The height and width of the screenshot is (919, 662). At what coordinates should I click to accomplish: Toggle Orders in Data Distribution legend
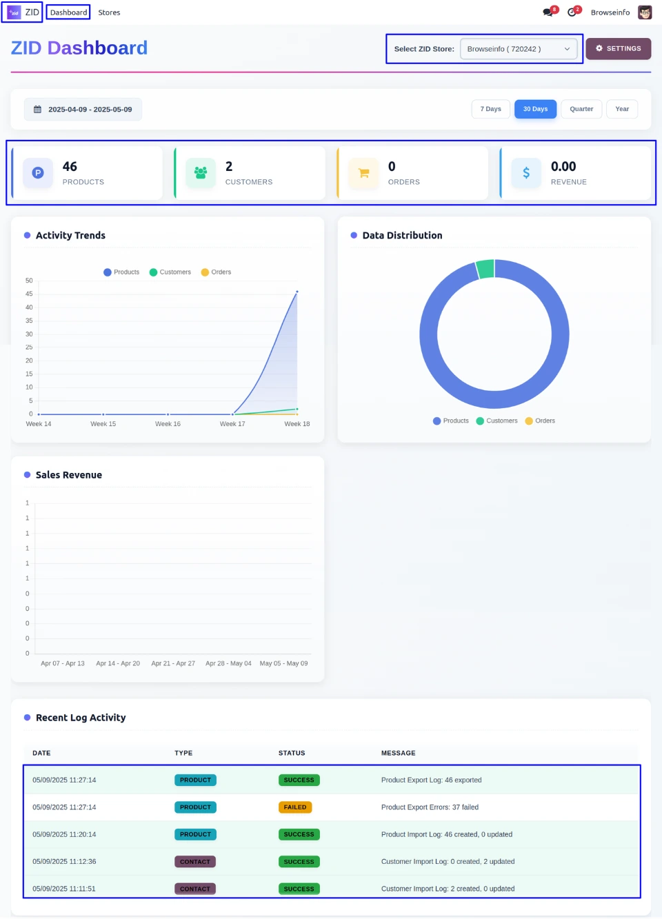540,421
